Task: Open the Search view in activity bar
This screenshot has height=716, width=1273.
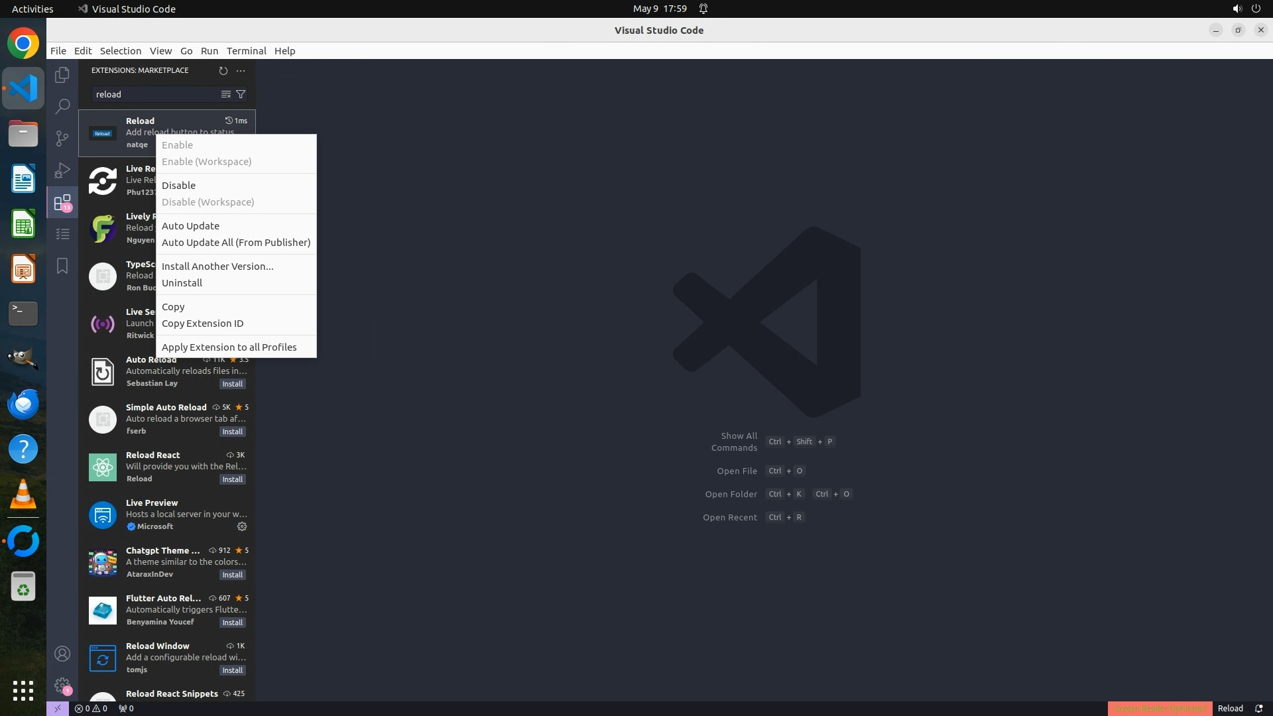Action: pos(62,106)
